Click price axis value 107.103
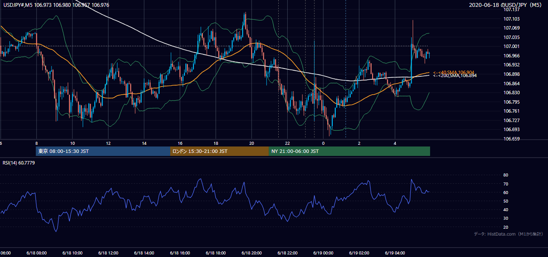The width and height of the screenshot is (548, 257). pos(512,19)
